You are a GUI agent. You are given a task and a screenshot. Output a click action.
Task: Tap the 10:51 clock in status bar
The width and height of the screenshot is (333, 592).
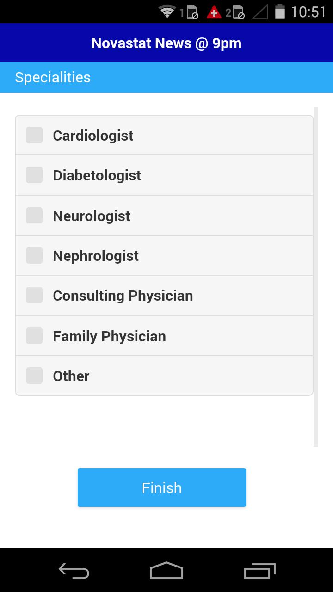[308, 12]
